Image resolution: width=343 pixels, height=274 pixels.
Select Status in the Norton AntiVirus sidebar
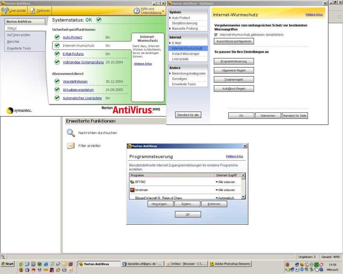point(12,28)
